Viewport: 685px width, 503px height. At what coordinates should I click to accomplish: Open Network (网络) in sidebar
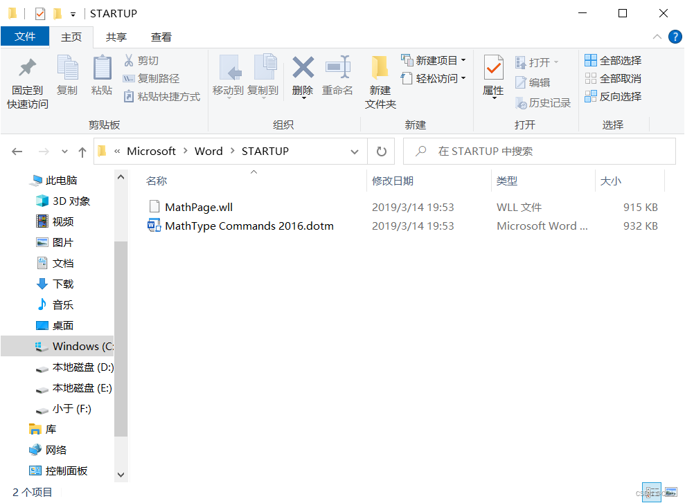(48, 450)
